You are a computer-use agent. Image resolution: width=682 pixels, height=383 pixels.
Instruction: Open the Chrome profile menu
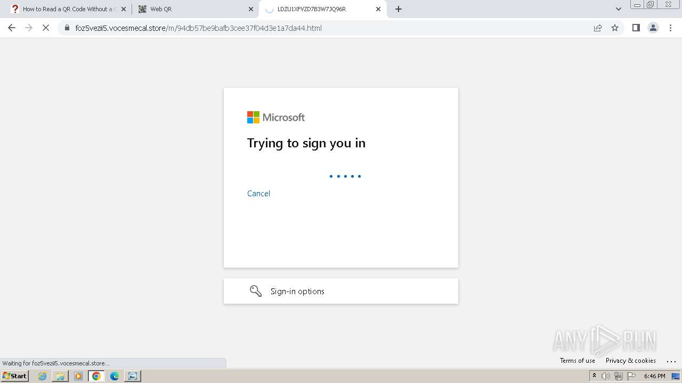[653, 28]
